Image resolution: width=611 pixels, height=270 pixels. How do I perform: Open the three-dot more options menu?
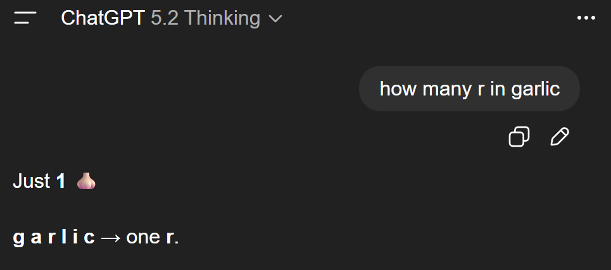pos(586,18)
